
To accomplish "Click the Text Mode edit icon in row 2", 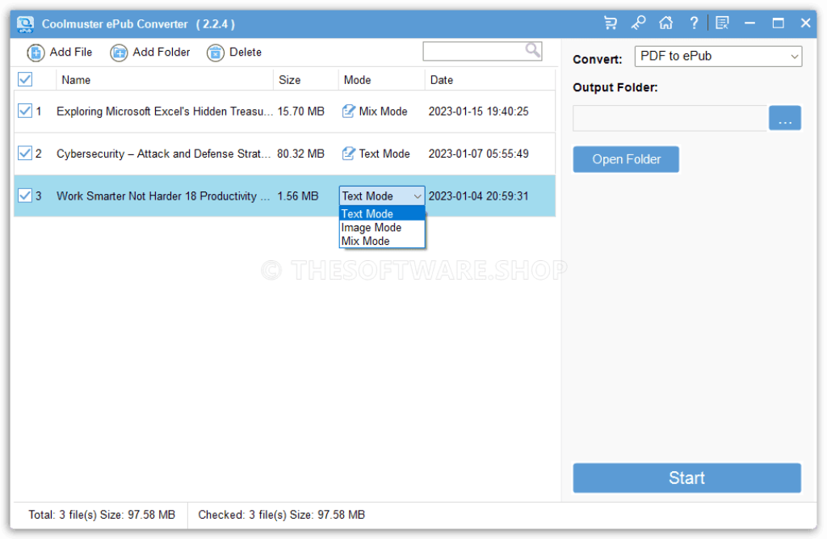I will (348, 153).
